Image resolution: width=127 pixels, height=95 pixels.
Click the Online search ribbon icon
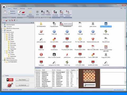tap(43, 13)
